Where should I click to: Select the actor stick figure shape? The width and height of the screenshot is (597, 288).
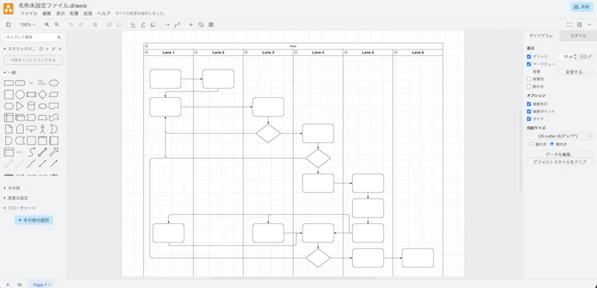pos(43,129)
